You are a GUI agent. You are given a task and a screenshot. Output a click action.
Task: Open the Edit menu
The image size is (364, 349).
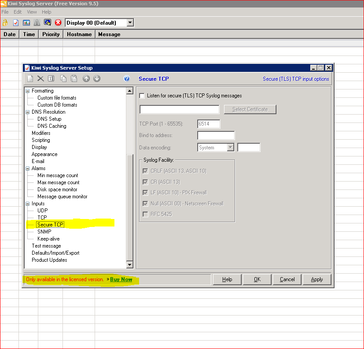(x=18, y=12)
